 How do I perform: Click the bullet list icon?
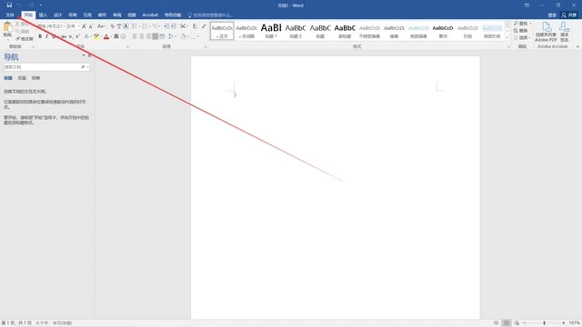point(135,26)
